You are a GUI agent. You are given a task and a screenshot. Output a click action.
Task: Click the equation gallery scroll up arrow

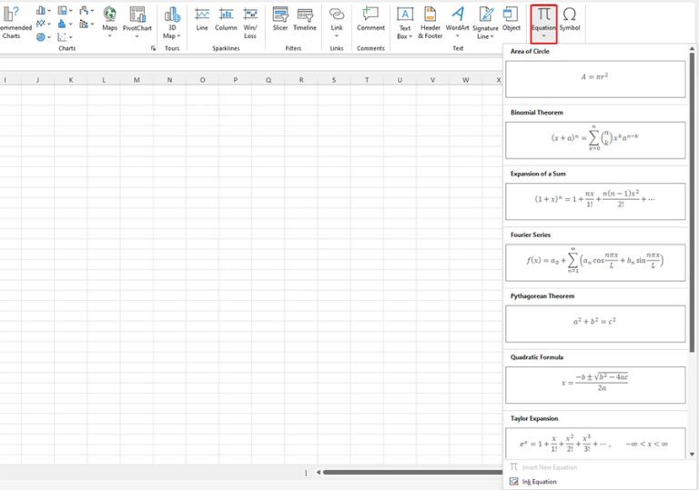(692, 48)
